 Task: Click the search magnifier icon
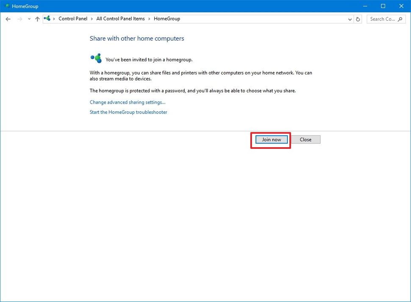(x=400, y=19)
